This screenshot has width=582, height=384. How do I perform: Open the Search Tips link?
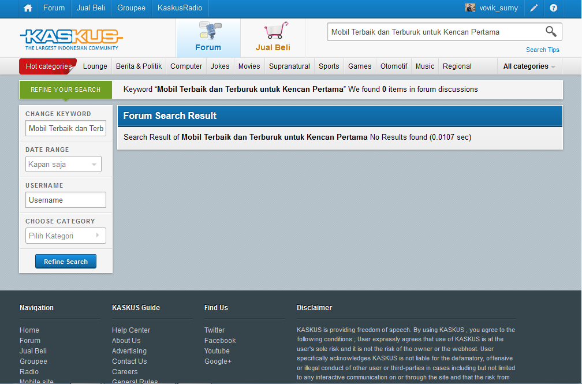pyautogui.click(x=542, y=50)
